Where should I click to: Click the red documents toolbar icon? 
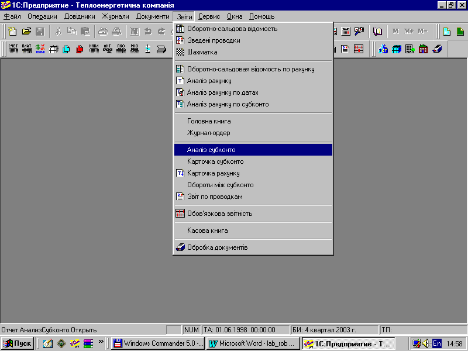coord(80,49)
